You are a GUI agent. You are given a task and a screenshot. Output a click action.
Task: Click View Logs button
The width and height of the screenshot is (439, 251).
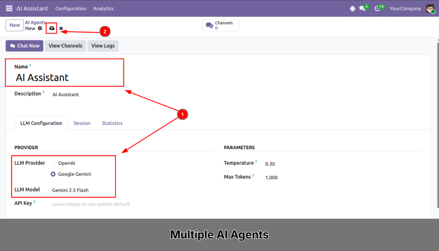(x=103, y=46)
